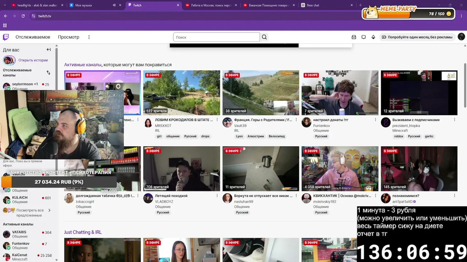Click the browser back arrow
Viewport: 467px width, 262px height.
click(x=5, y=16)
